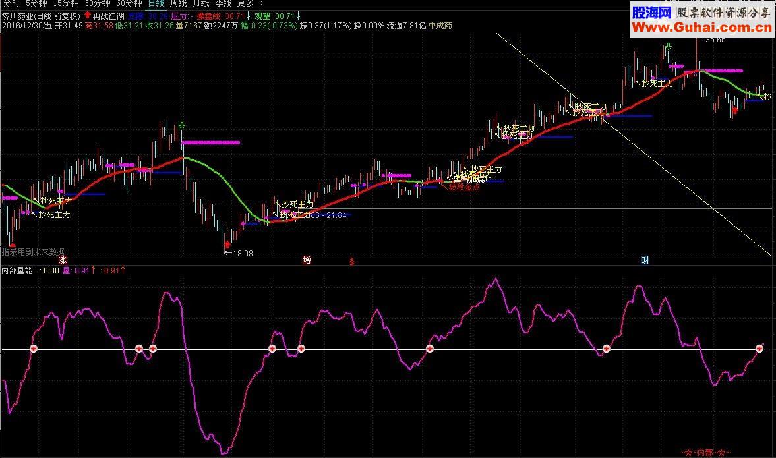Click the red marker at far-left chart low
776x458 pixels.
tap(13, 245)
